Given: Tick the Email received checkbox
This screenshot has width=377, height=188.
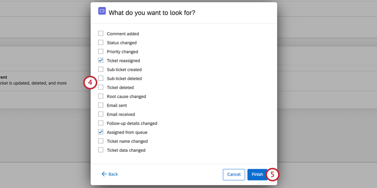Looking at the screenshot, I should [101, 114].
